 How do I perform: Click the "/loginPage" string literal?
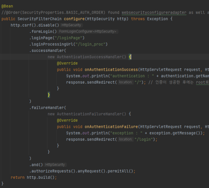[x=68, y=38]
